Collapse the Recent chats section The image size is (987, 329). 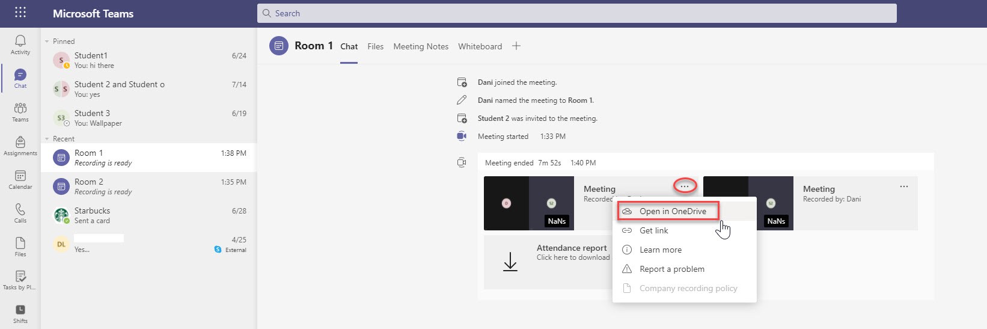click(x=47, y=139)
